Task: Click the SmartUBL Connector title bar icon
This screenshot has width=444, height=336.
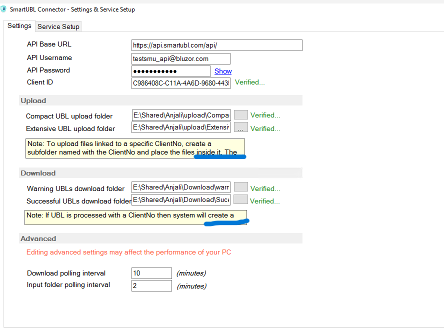Action: click(4, 9)
